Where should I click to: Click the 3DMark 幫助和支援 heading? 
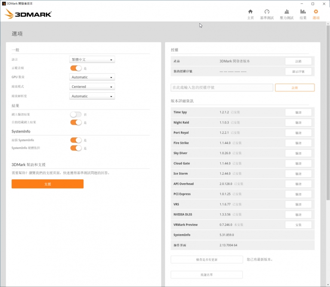pyautogui.click(x=28, y=164)
